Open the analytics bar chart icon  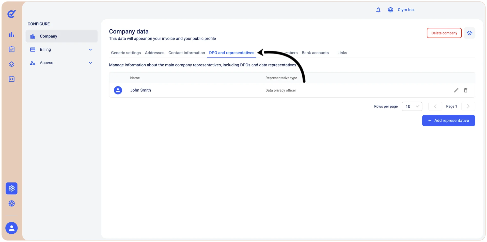click(x=11, y=34)
